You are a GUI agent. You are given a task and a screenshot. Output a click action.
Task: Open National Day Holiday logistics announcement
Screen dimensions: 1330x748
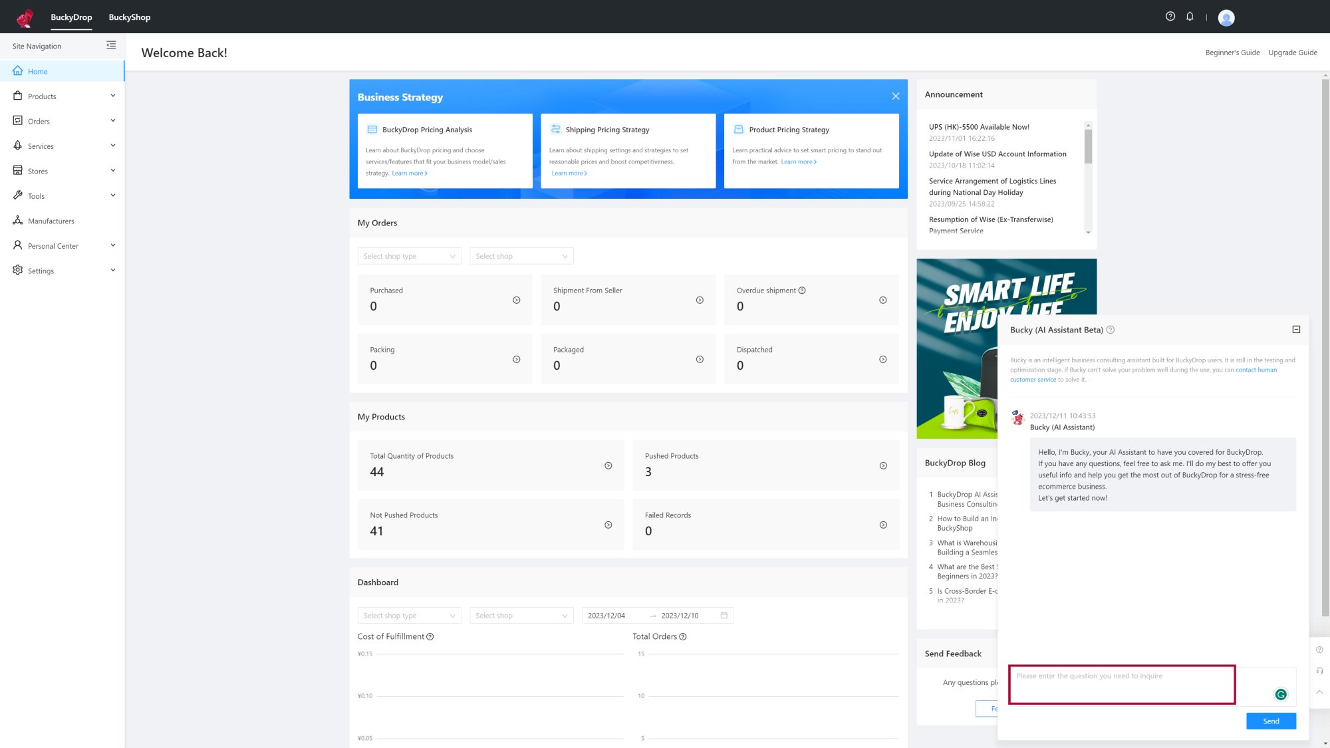point(992,187)
